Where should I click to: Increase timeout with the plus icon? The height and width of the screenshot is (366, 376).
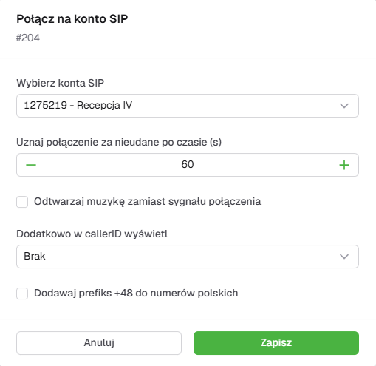(344, 165)
